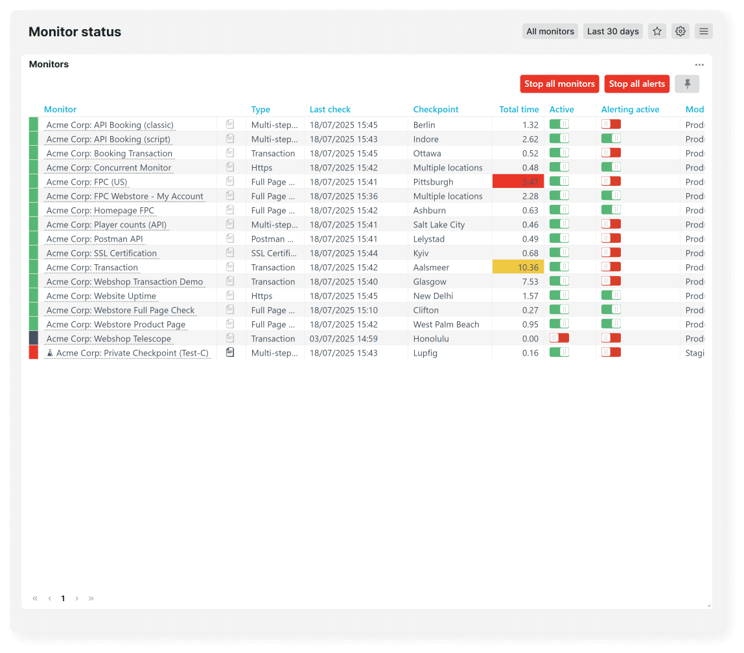
Task: Select page 1 in the pagination bar
Action: pyautogui.click(x=63, y=598)
